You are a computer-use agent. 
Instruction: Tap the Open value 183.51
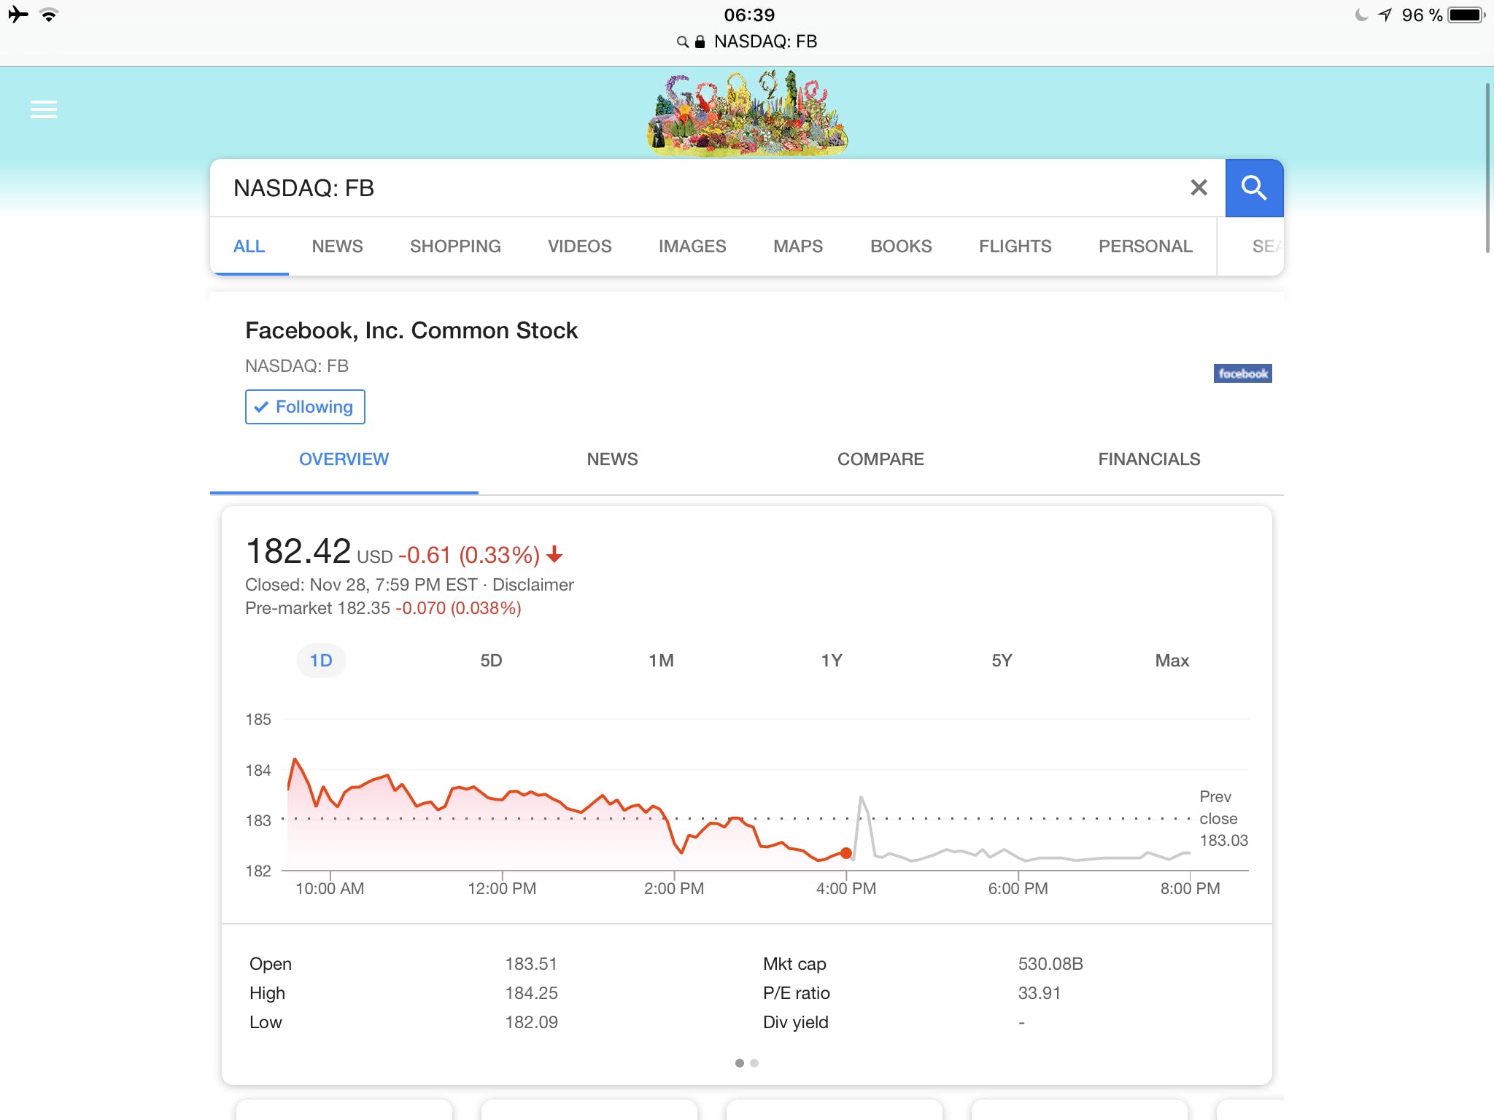click(x=531, y=964)
